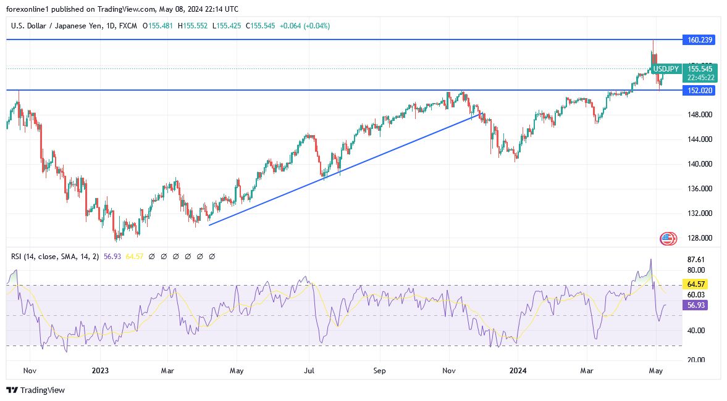Click the 1D interval in chart header

coord(112,26)
